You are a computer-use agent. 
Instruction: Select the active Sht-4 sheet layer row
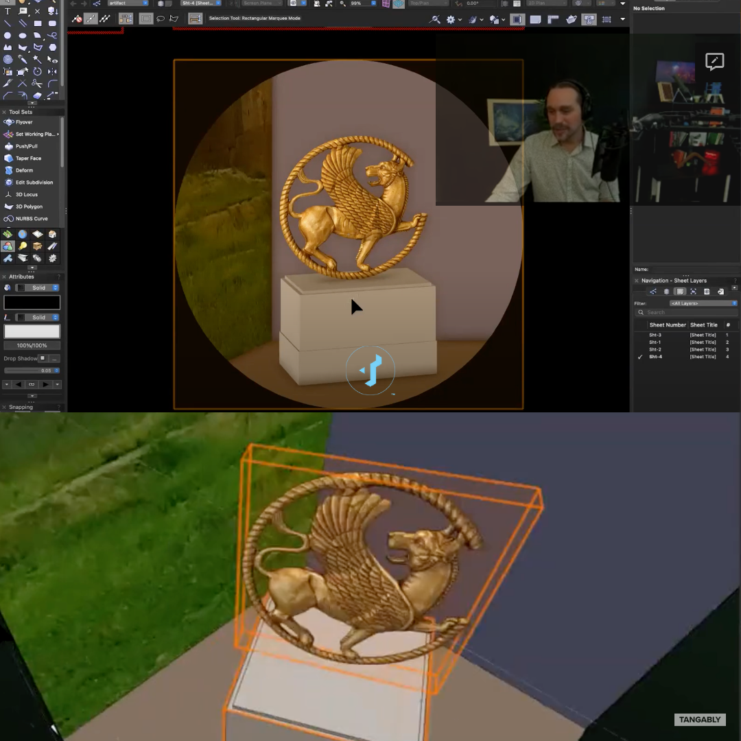pos(685,357)
